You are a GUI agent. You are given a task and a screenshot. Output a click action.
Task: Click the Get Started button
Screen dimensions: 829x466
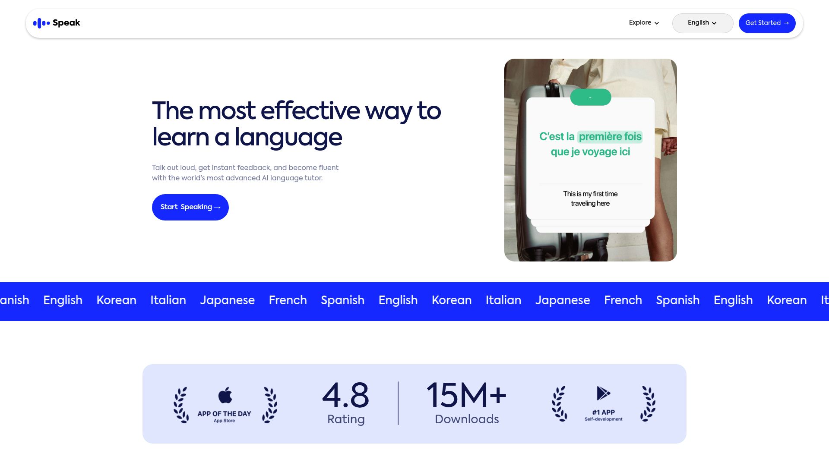pyautogui.click(x=767, y=23)
